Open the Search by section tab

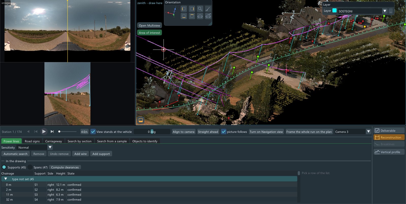pos(79,141)
